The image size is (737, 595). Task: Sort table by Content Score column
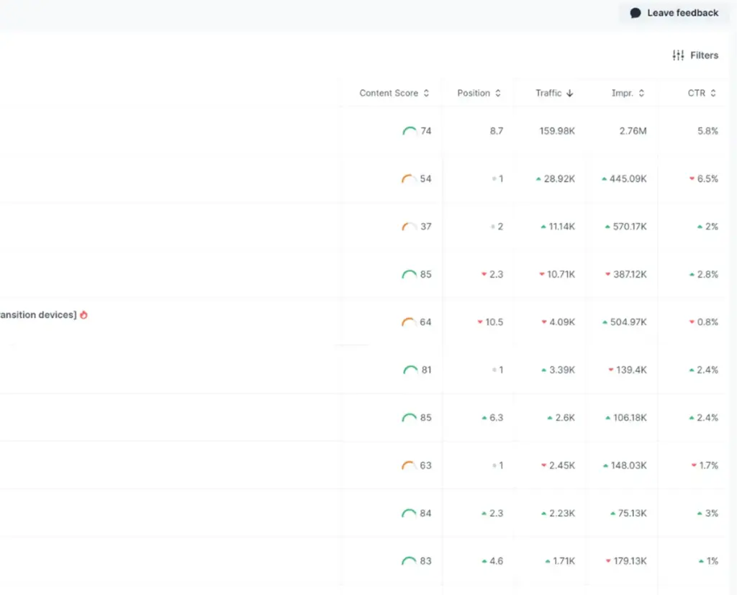(394, 94)
